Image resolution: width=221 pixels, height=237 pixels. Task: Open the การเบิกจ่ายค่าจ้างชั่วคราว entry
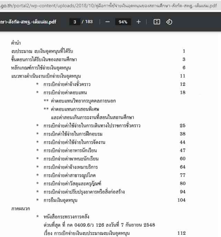coord(67,84)
